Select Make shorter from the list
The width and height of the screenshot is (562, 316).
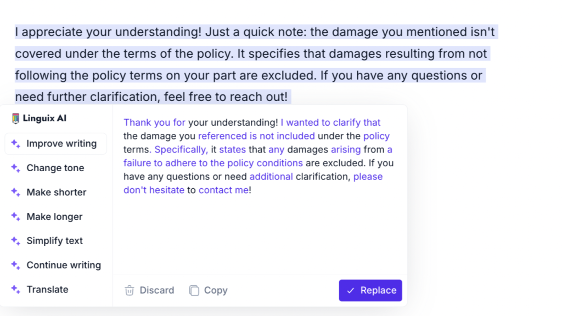pyautogui.click(x=55, y=193)
